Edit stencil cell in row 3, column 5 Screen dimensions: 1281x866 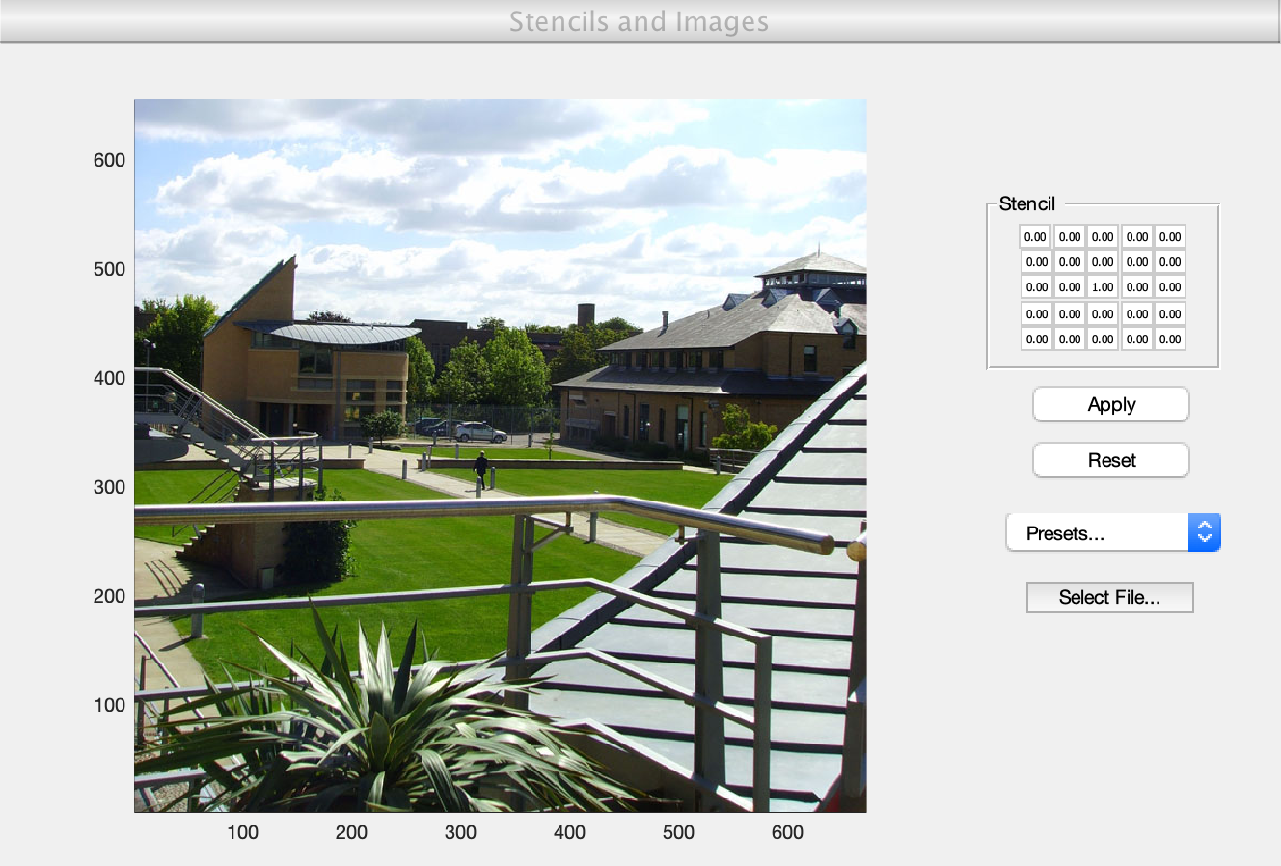pyautogui.click(x=1170, y=286)
